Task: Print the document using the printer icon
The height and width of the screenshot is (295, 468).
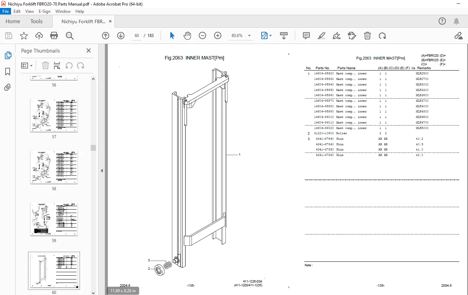Action: (x=54, y=36)
